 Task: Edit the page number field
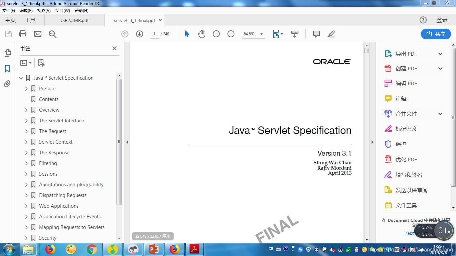[x=154, y=34]
